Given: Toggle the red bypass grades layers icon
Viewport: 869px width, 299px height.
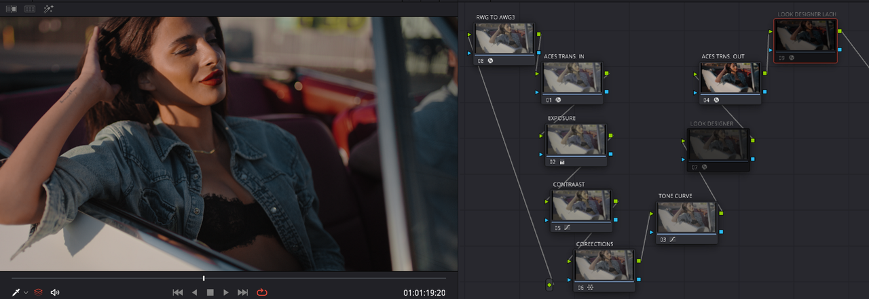Looking at the screenshot, I should click(39, 292).
